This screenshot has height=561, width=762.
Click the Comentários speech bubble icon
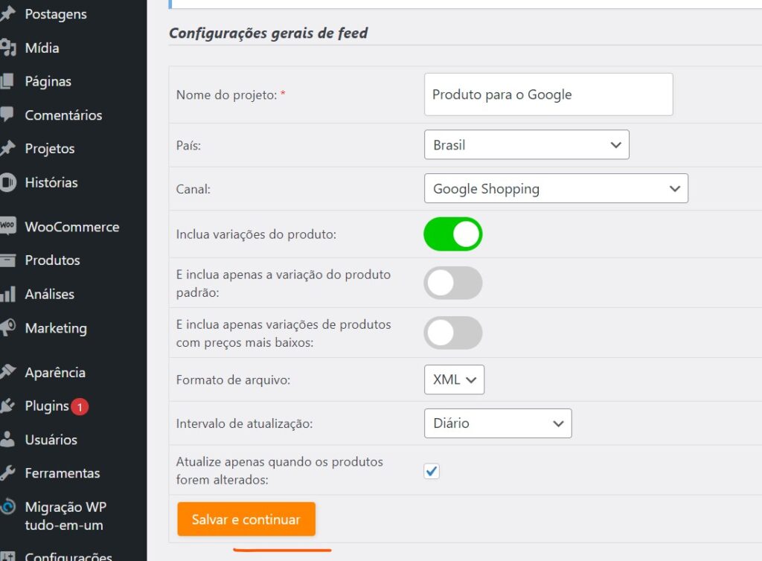pos(8,115)
